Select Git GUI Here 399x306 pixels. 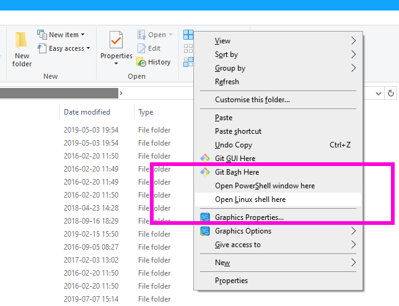[x=278, y=158]
